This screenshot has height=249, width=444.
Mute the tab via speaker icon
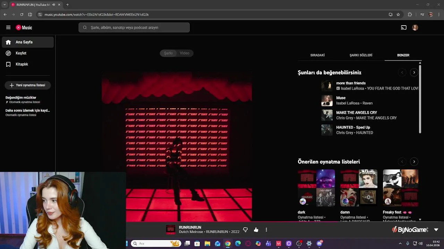tap(53, 5)
